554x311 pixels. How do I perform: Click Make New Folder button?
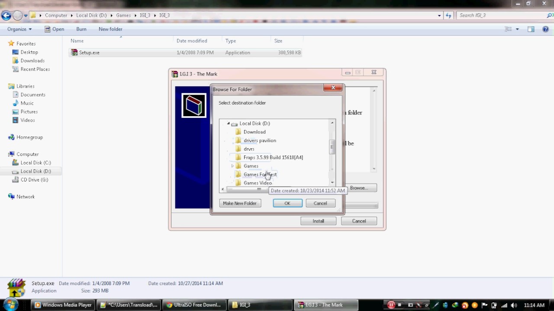tap(240, 203)
